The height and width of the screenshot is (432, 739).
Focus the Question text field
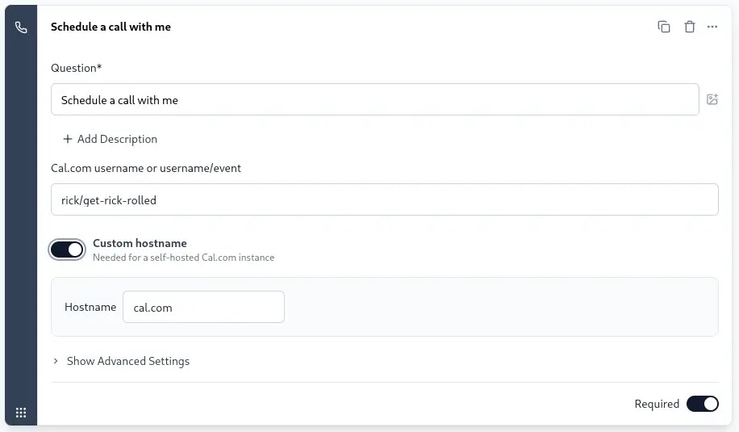click(x=374, y=100)
